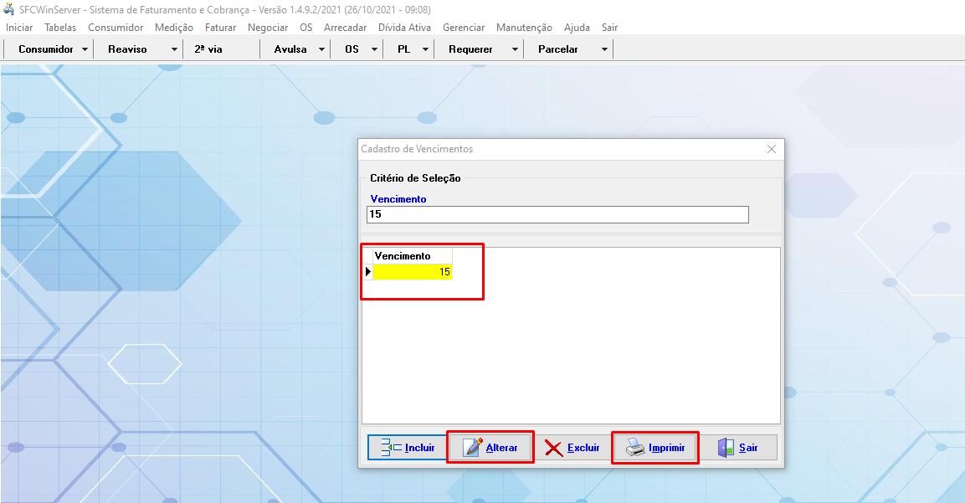Screen dimensions: 965x503
Task: Click the SFCWinServer title bar app icon
Action: coord(10,9)
